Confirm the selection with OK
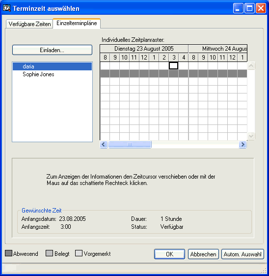Screen dimensions: 269x276 tap(169, 254)
